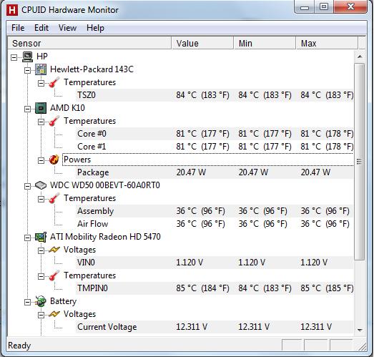Image resolution: width=374 pixels, height=357 pixels.
Task: Open the File menu
Action: (x=18, y=28)
